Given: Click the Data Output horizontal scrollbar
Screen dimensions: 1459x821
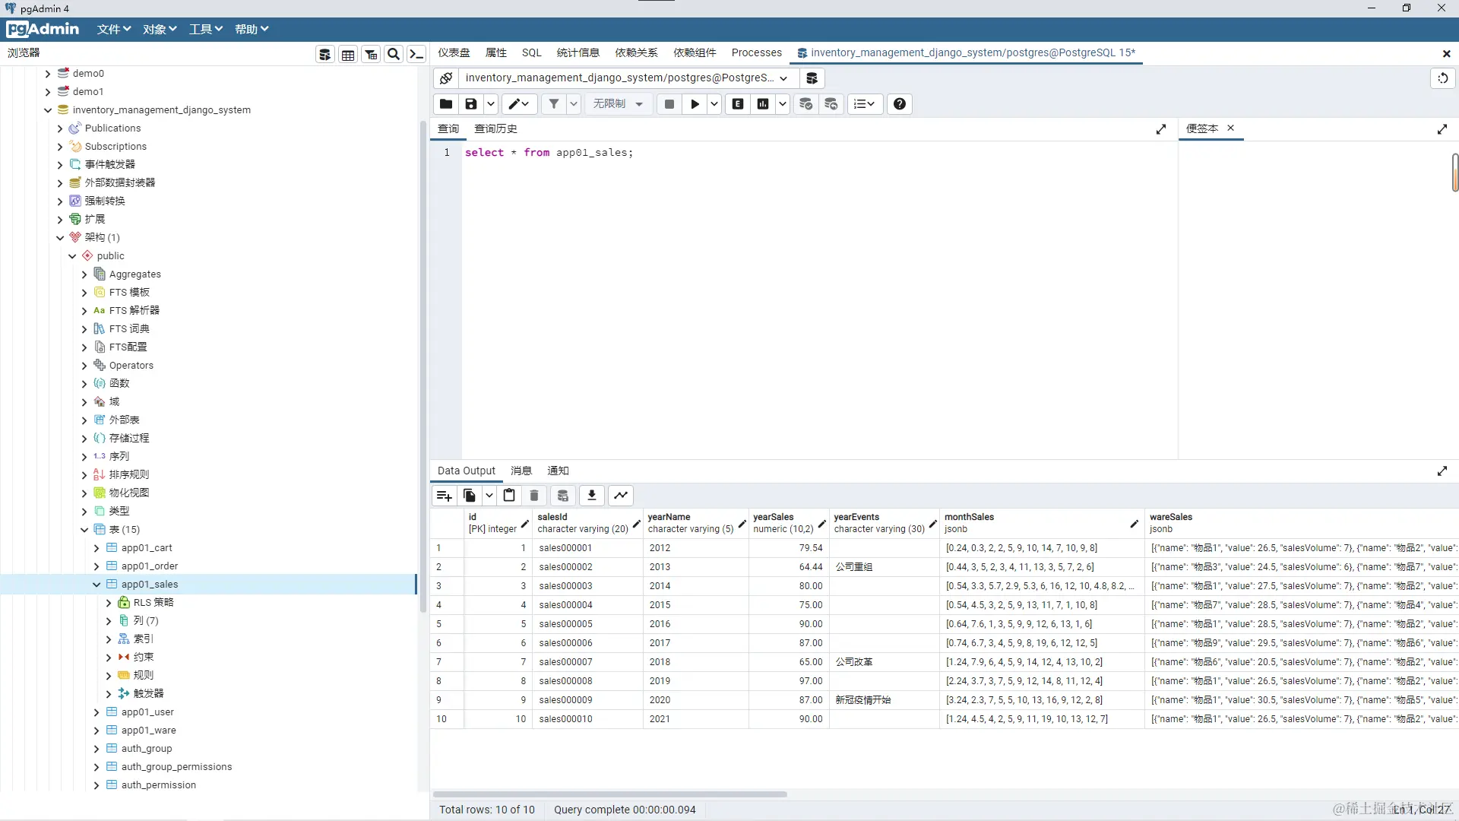Looking at the screenshot, I should point(610,794).
